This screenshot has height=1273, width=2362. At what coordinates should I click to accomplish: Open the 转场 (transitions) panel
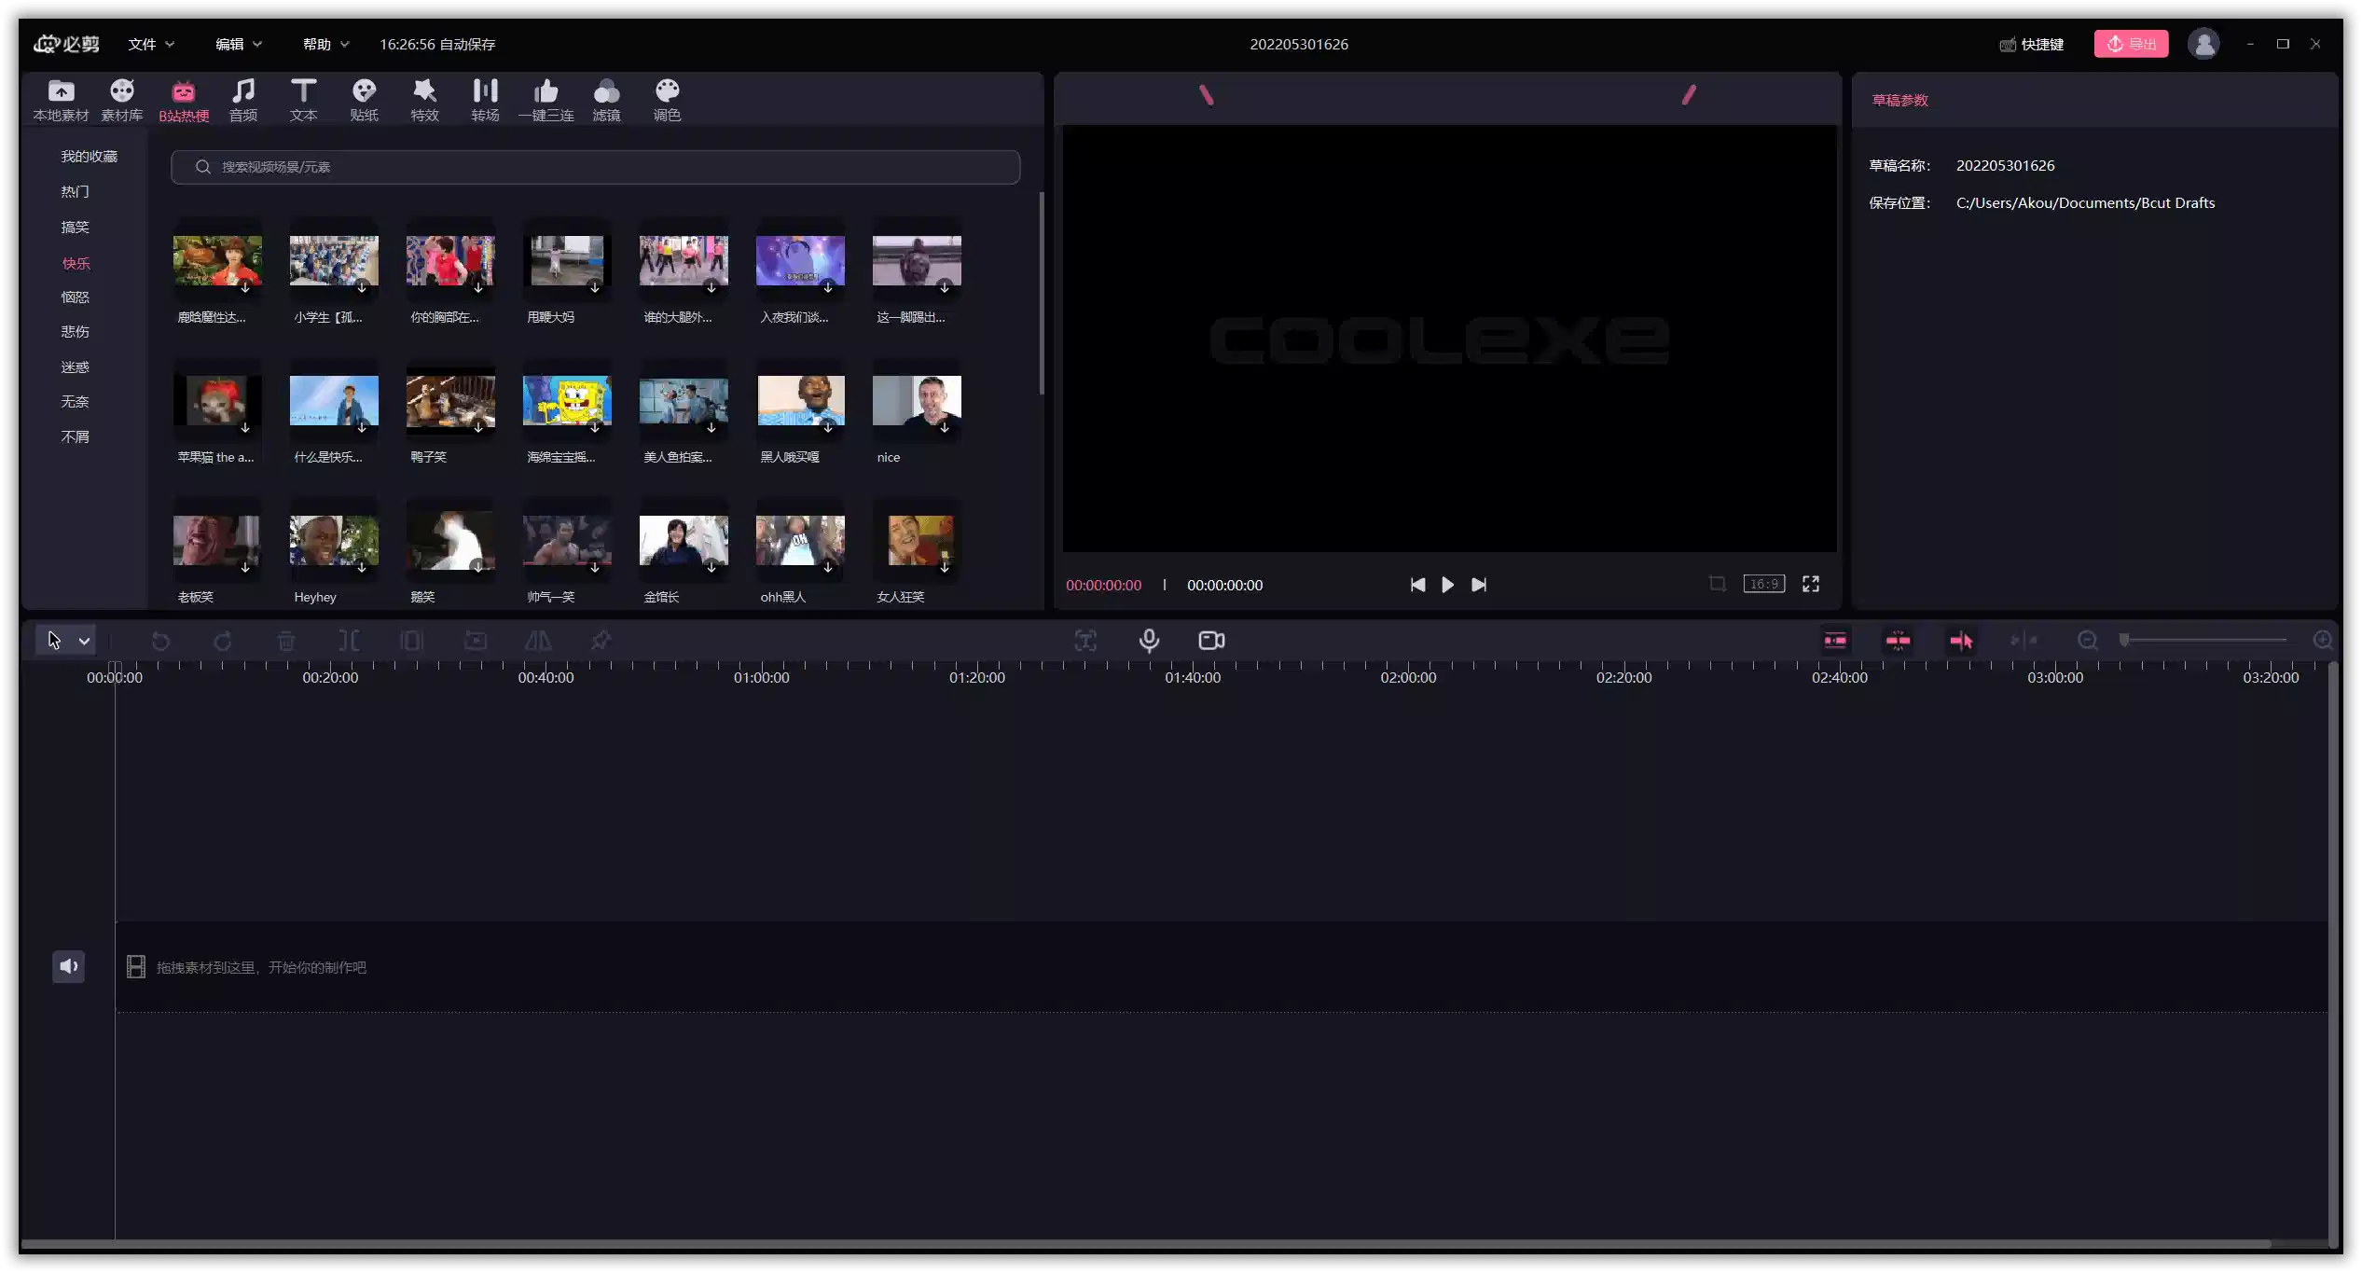tap(485, 100)
